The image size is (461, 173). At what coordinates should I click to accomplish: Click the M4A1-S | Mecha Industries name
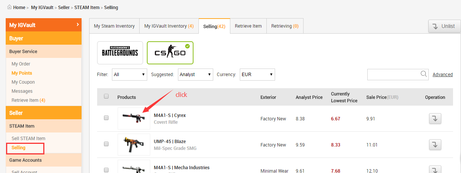click(182, 168)
